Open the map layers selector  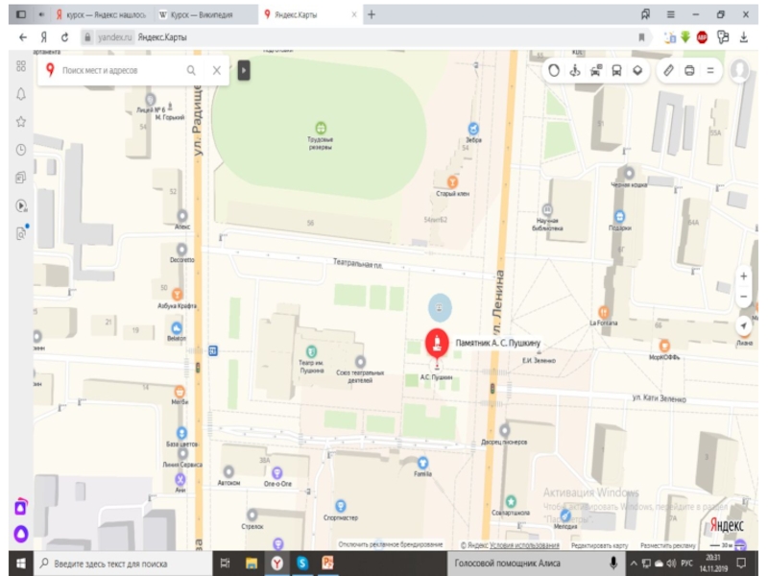click(637, 70)
